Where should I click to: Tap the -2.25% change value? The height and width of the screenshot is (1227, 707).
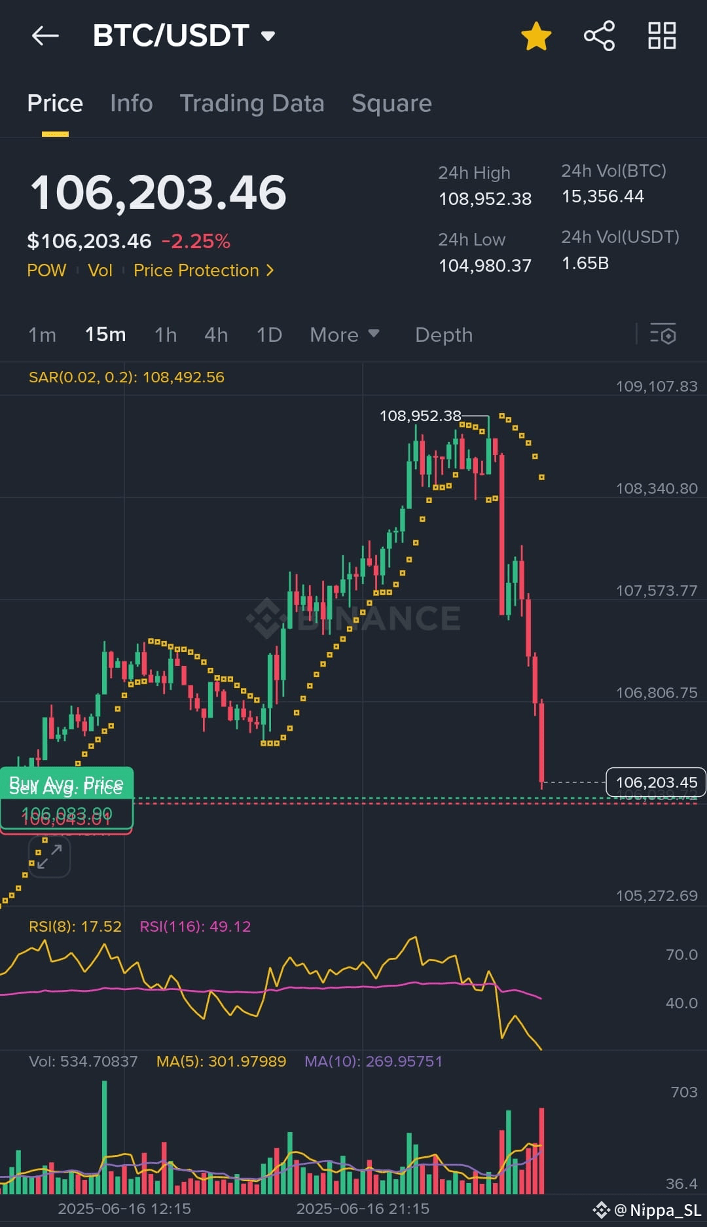click(x=196, y=241)
